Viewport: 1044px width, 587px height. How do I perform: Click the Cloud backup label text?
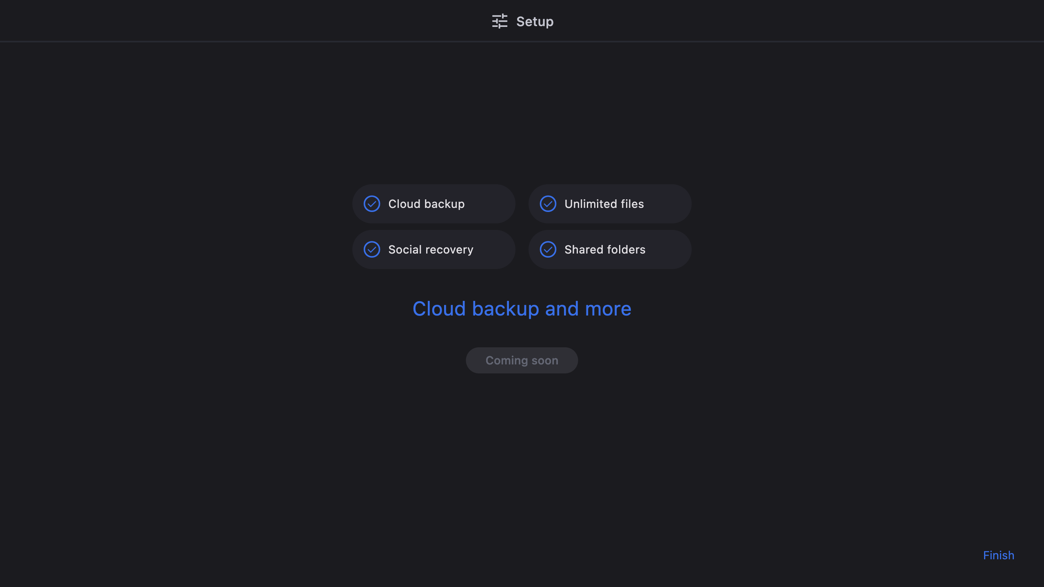426,204
